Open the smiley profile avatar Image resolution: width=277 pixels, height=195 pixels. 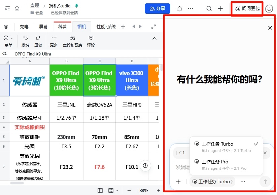coord(269,8)
